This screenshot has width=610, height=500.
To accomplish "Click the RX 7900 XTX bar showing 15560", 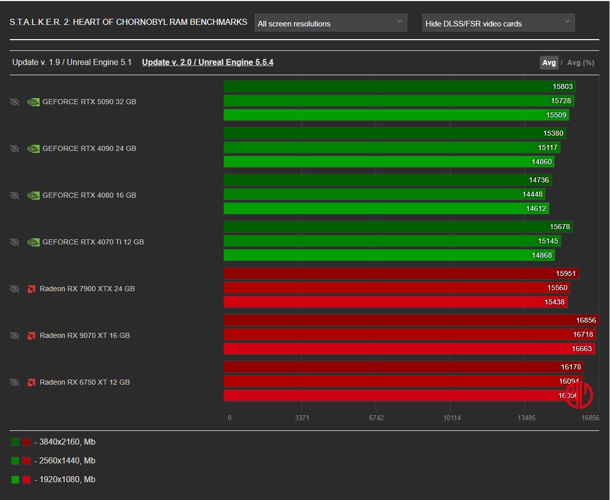I will click(396, 288).
